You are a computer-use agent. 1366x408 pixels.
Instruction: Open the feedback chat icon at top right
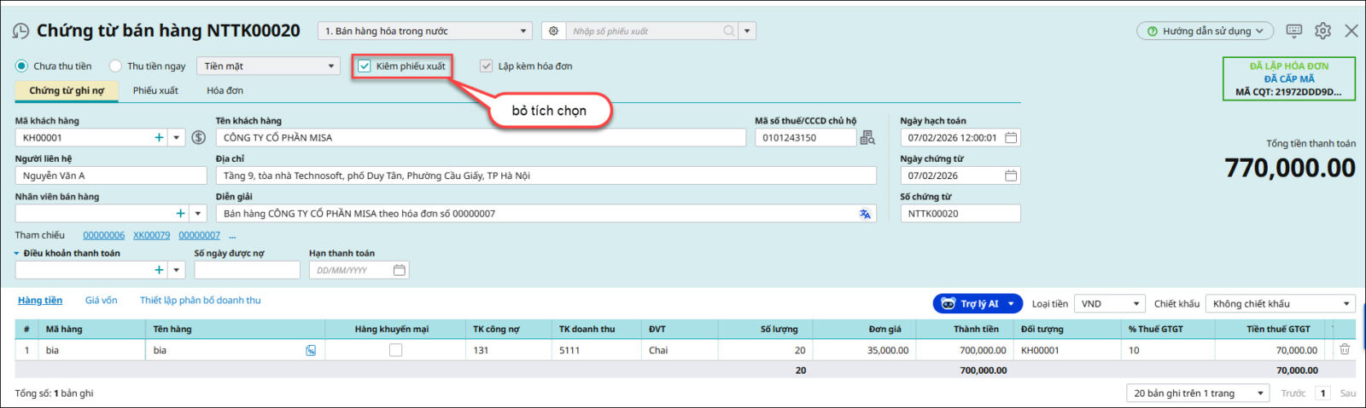coord(1294,31)
